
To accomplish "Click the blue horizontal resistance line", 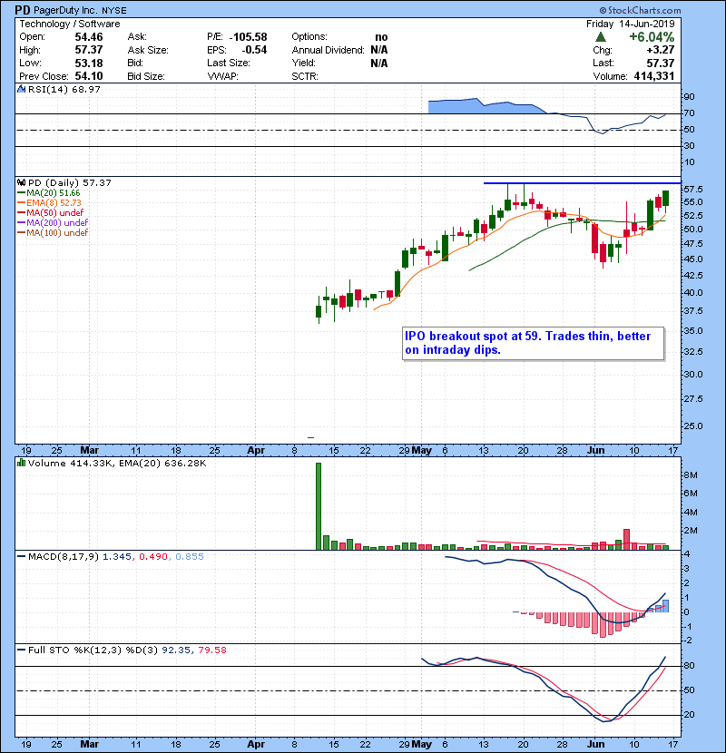I will tap(582, 183).
